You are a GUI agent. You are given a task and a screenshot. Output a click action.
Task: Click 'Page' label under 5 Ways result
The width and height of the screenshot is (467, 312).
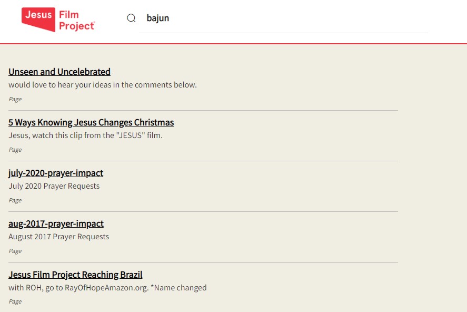[15, 150]
